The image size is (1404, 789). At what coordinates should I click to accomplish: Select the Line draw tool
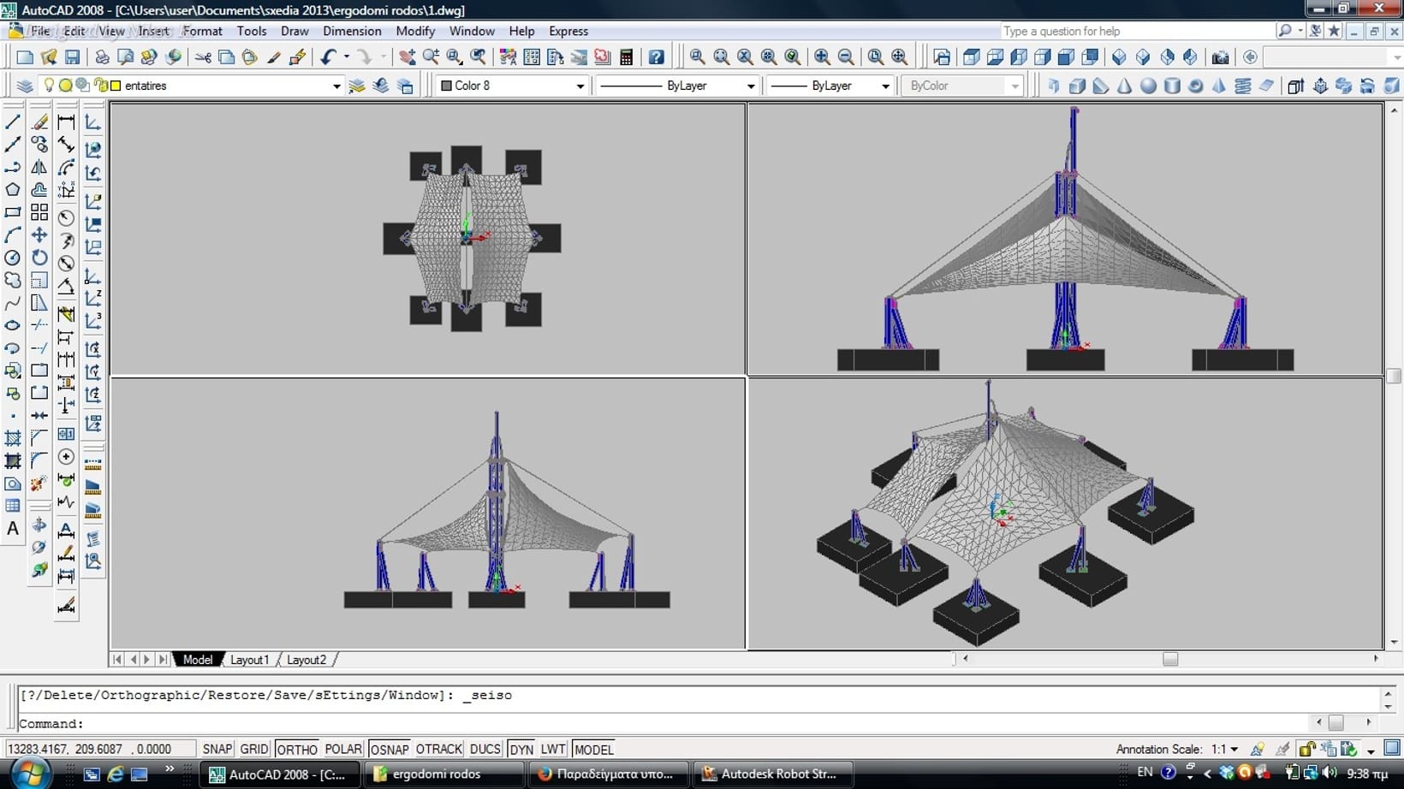point(13,122)
